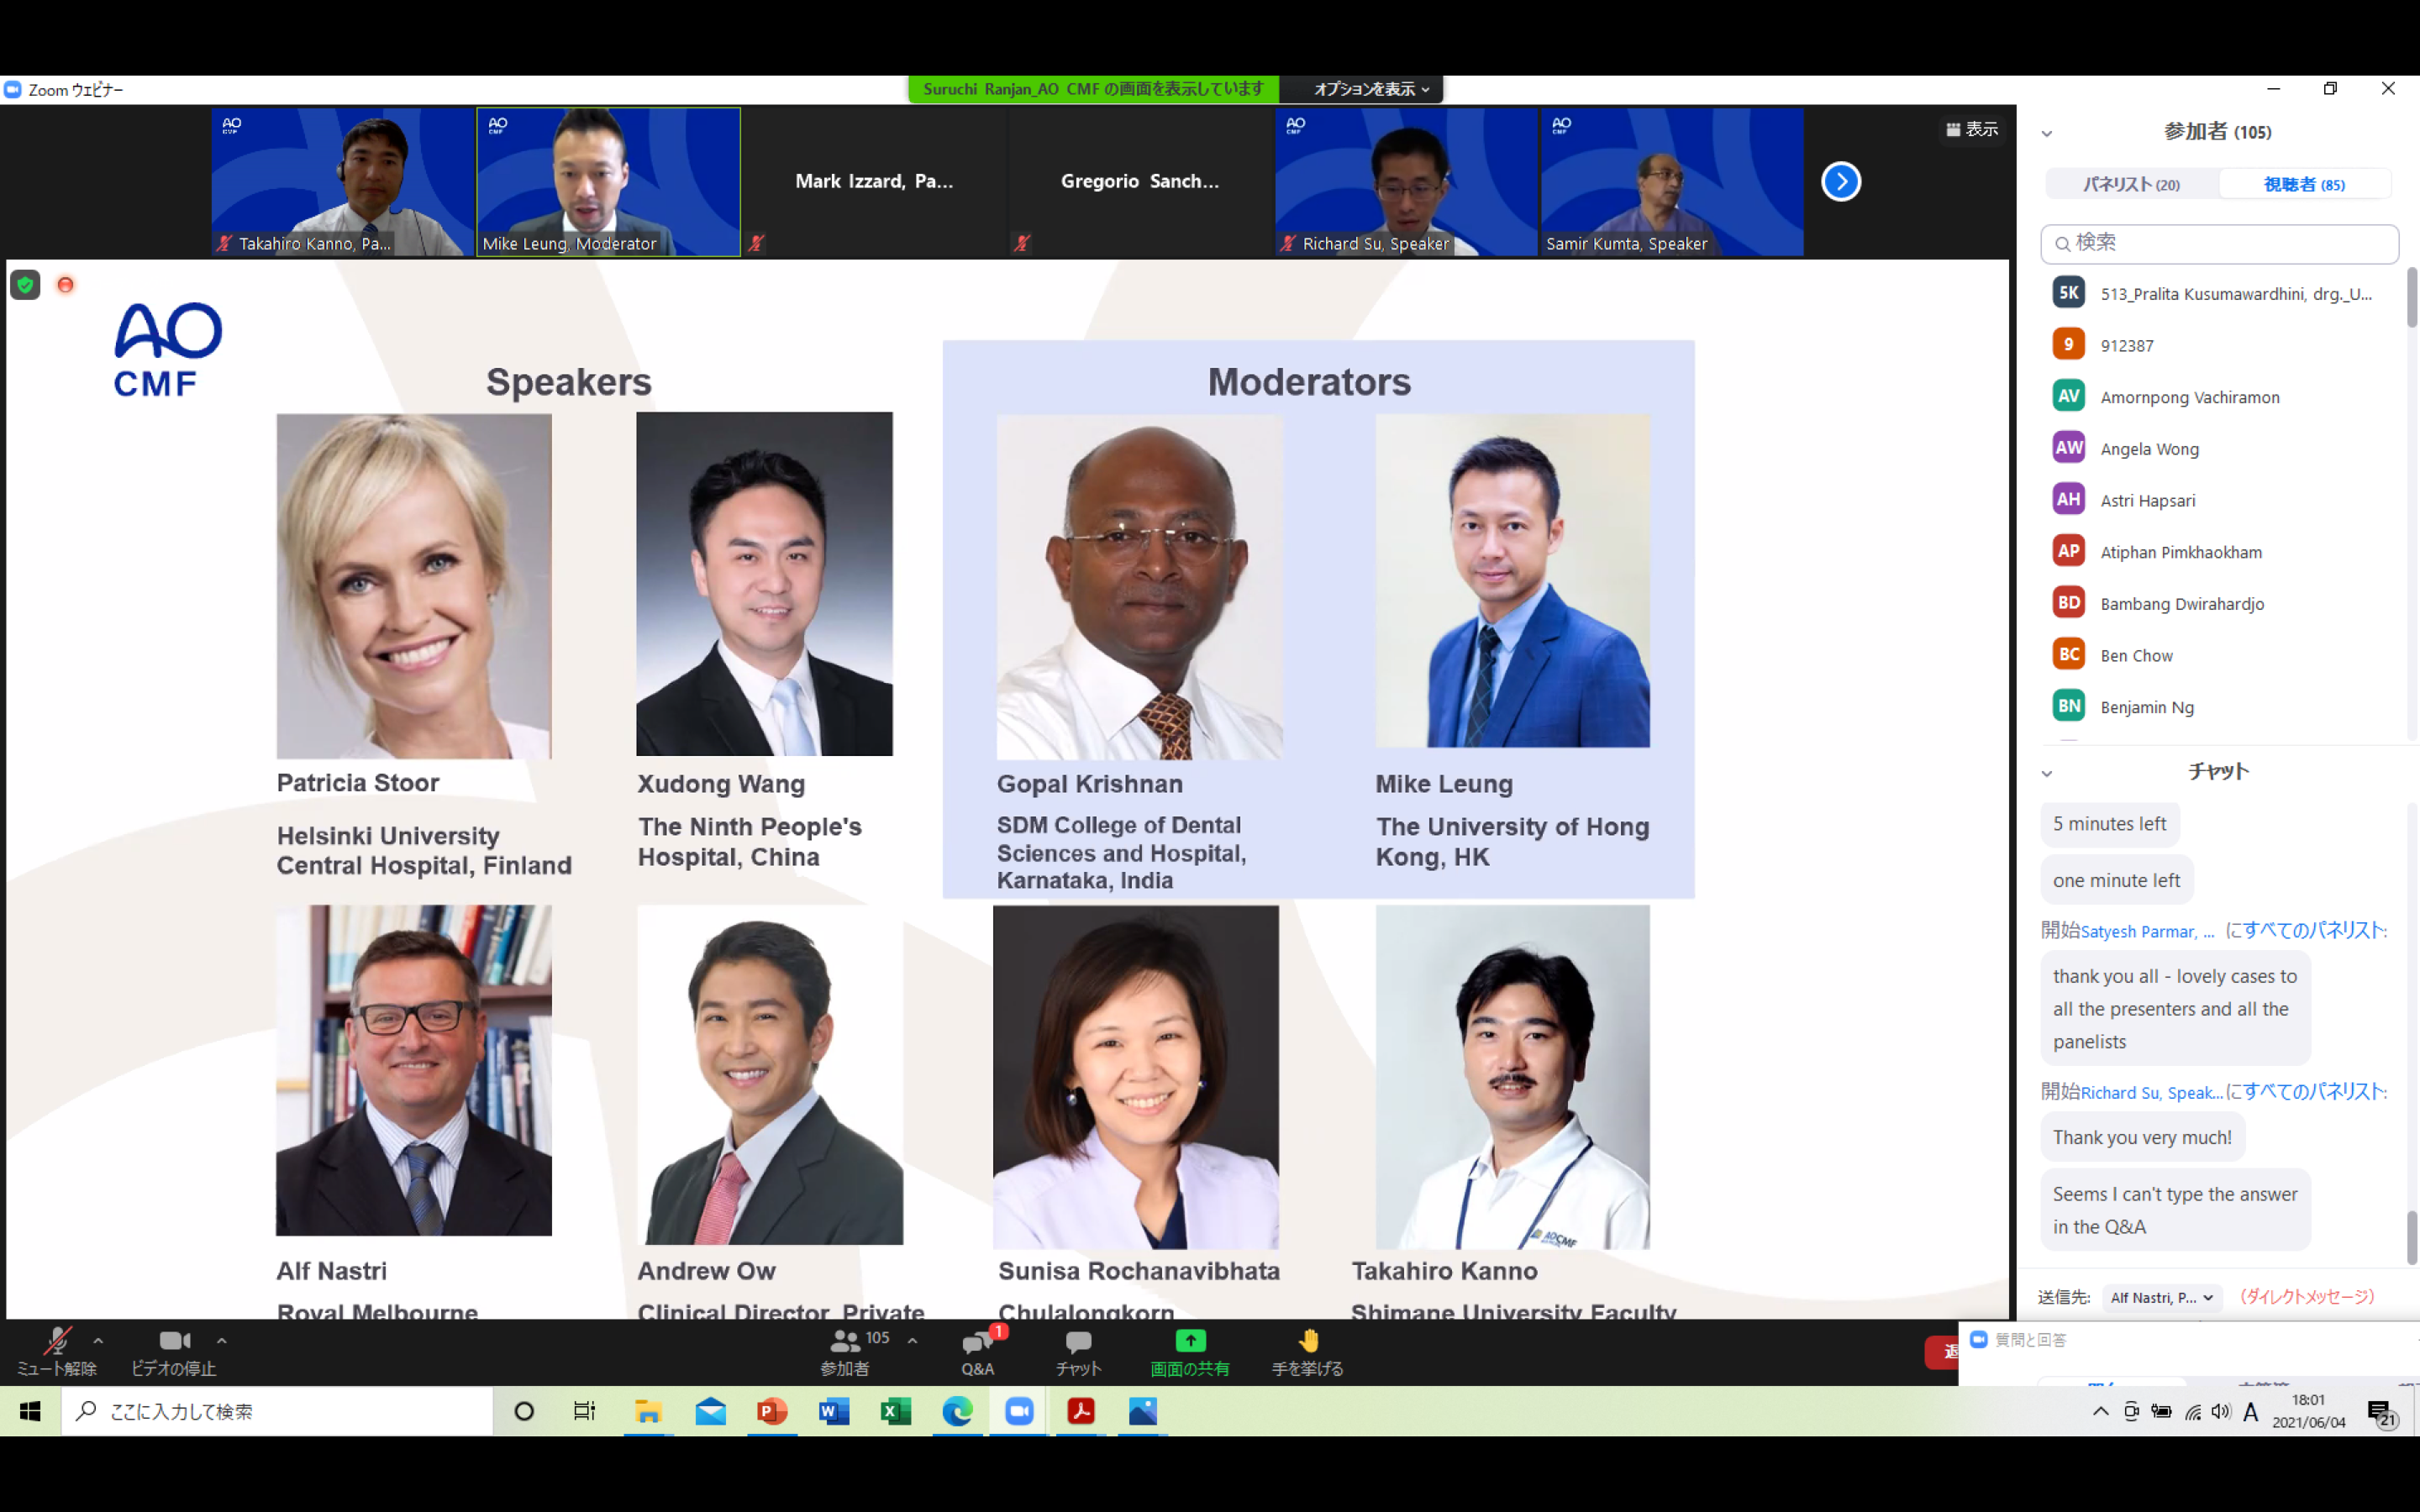2420x1512 pixels.
Task: Open the Windows Start menu
Action: coord(30,1411)
